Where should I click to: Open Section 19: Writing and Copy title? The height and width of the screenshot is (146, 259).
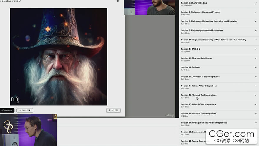(204, 123)
